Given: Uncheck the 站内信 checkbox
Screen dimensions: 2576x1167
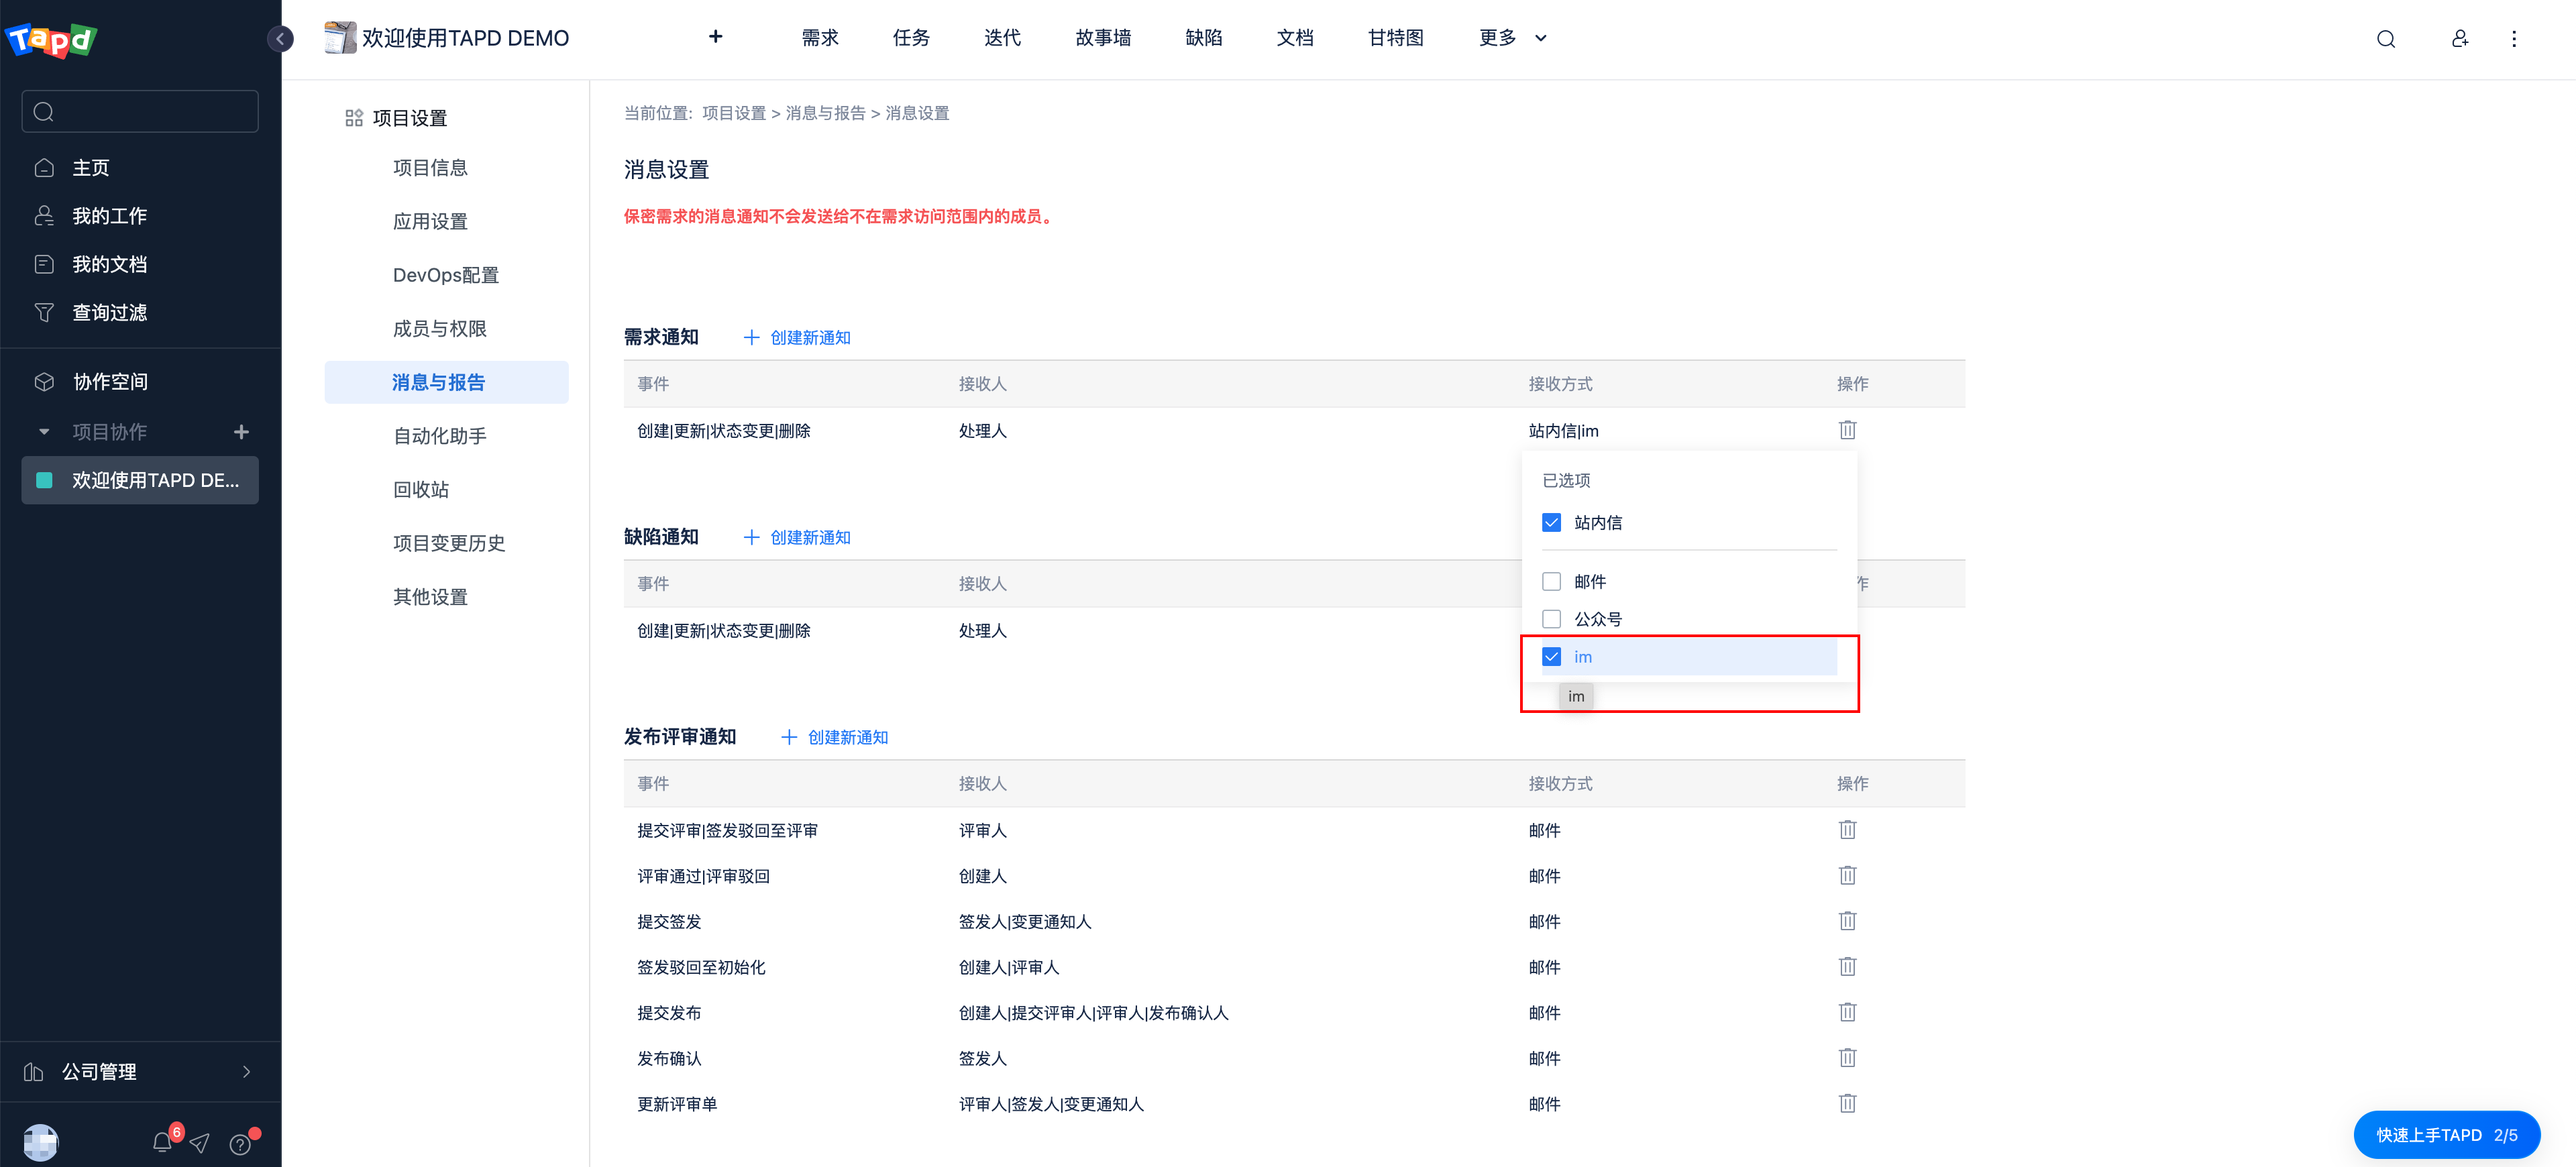Looking at the screenshot, I should tap(1551, 523).
